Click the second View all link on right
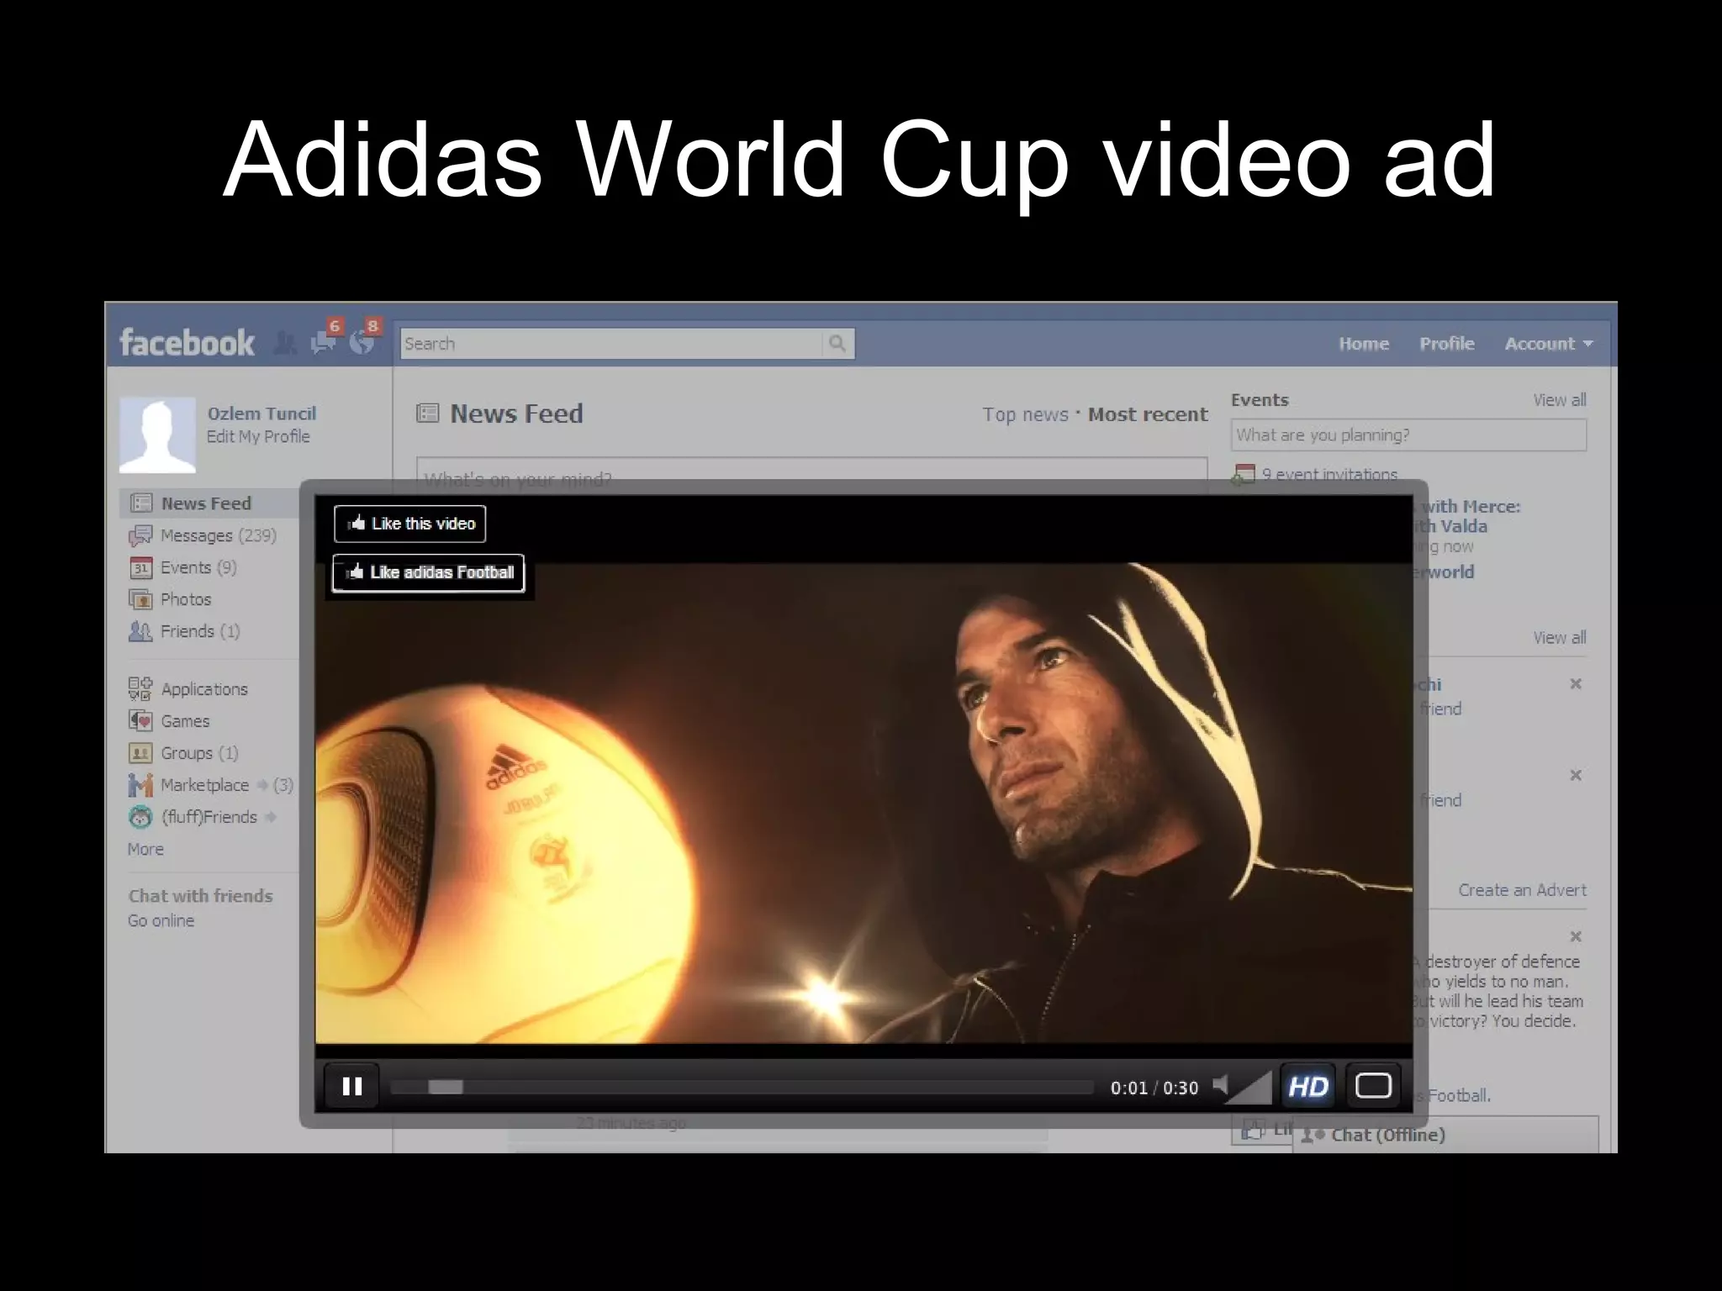Viewport: 1722px width, 1291px height. pyautogui.click(x=1560, y=638)
